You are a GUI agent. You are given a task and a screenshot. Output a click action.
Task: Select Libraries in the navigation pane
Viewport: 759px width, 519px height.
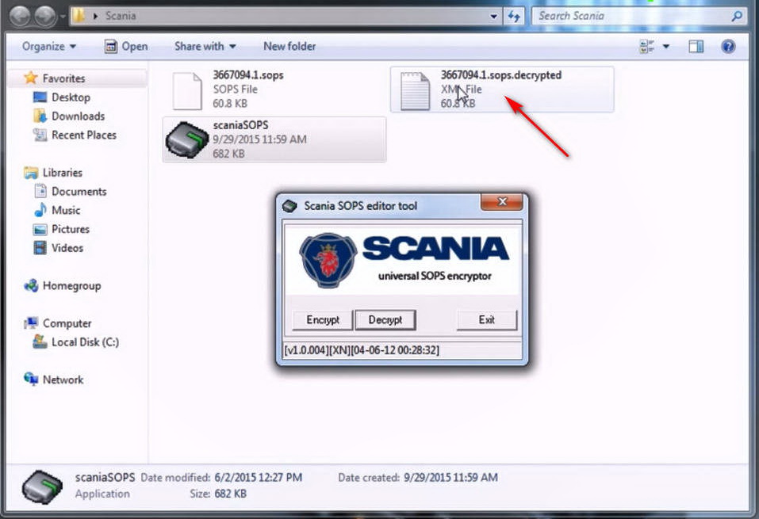(63, 173)
